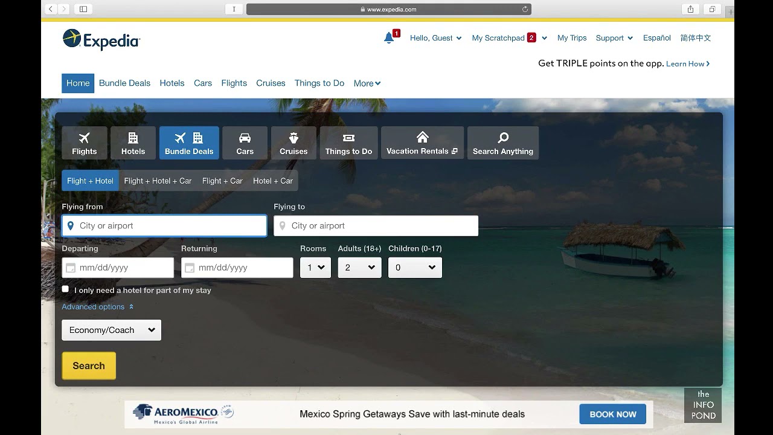The image size is (773, 435).
Task: Open Cruises in top navigation
Action: point(271,83)
